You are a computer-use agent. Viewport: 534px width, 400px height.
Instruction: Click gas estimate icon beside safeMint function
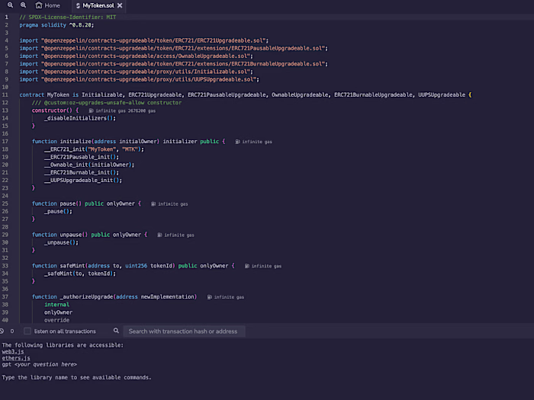[247, 266]
